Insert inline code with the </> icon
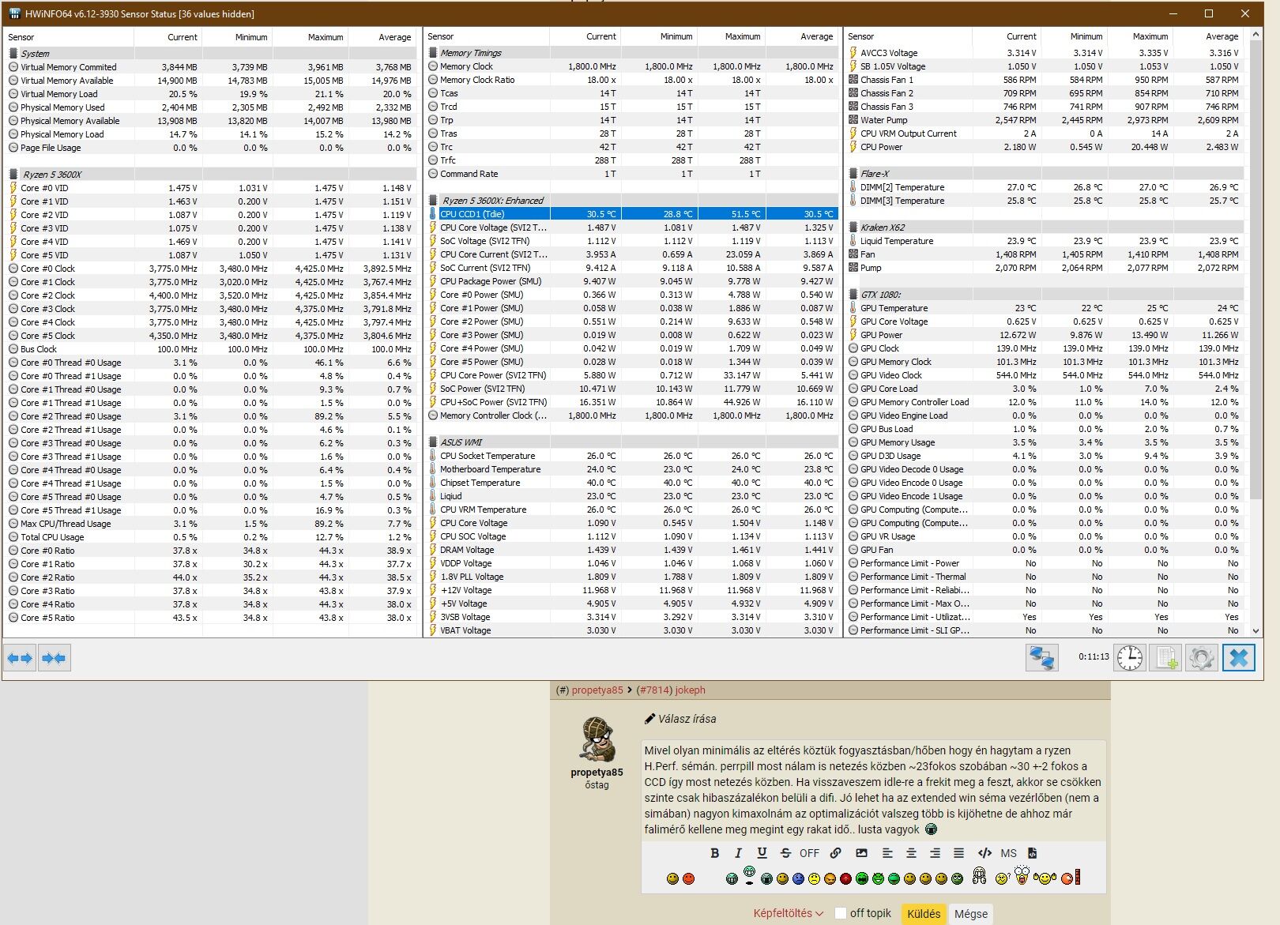This screenshot has height=925, width=1280. click(x=984, y=853)
